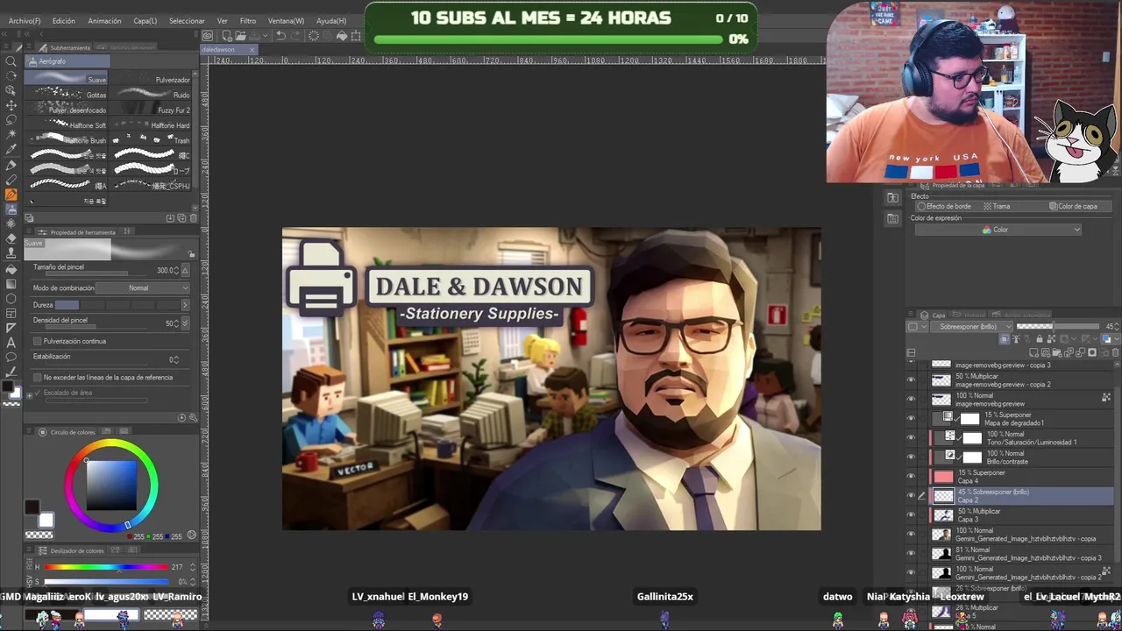
Task: Click the Redo arrow in the toolbar
Action: click(295, 36)
